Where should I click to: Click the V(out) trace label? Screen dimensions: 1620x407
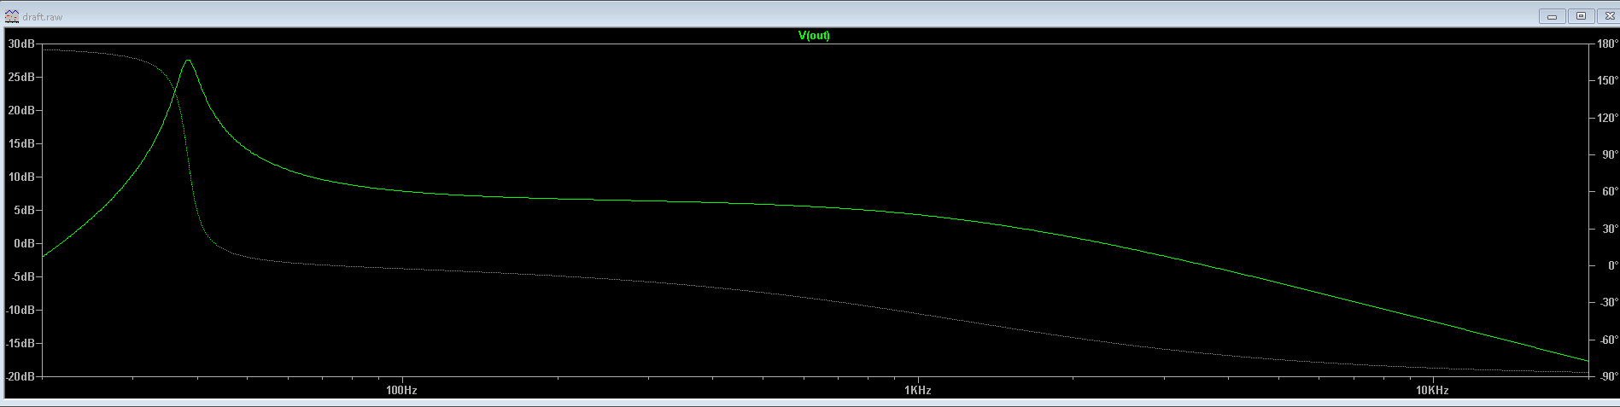pos(814,35)
